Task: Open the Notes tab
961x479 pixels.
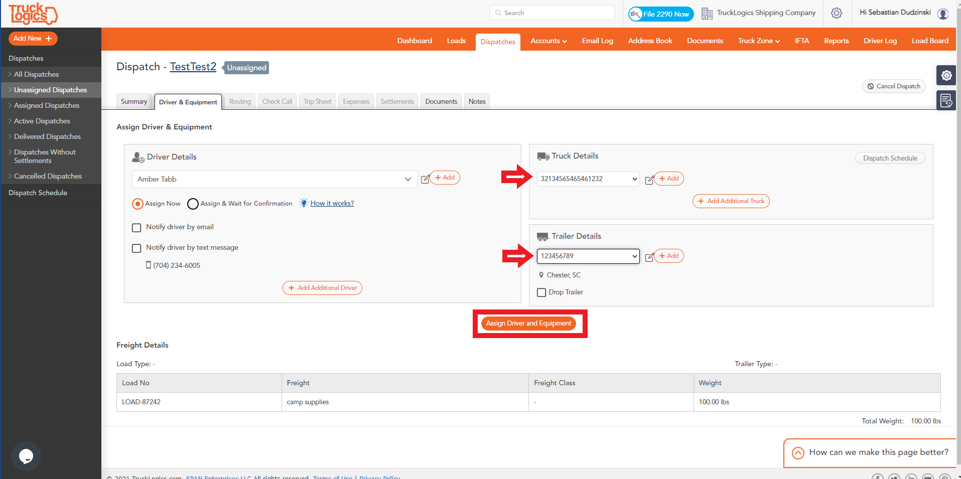Action: [x=477, y=101]
